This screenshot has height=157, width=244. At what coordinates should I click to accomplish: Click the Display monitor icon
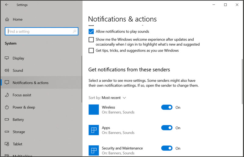coord(7,58)
